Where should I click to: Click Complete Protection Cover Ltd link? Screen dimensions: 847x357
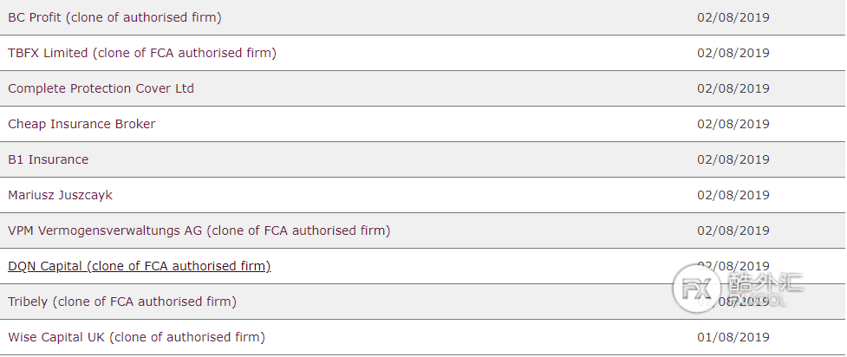(101, 88)
